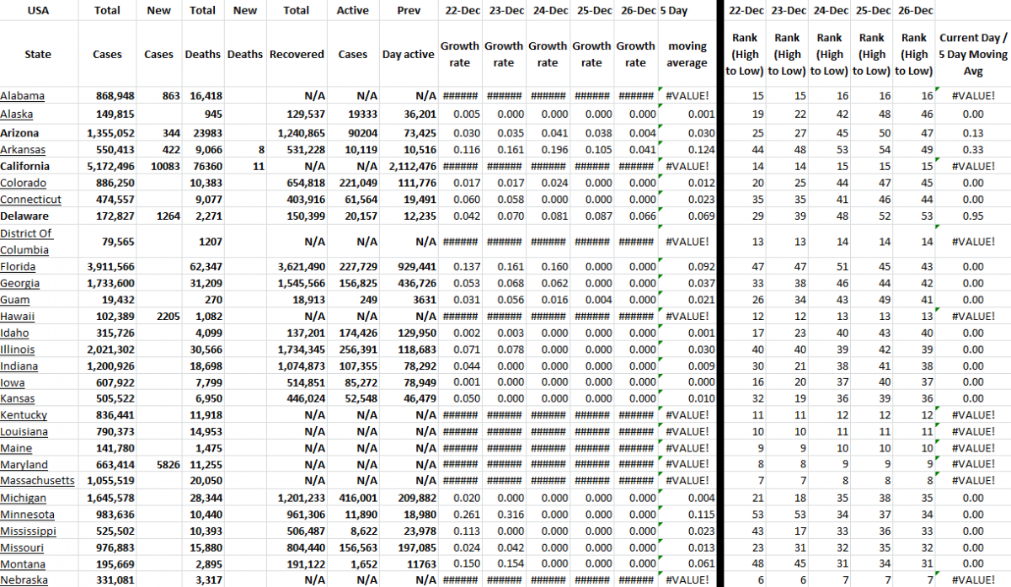The width and height of the screenshot is (1011, 587).
Task: Click the #VALUE! error cell for Alabama
Action: [x=687, y=95]
